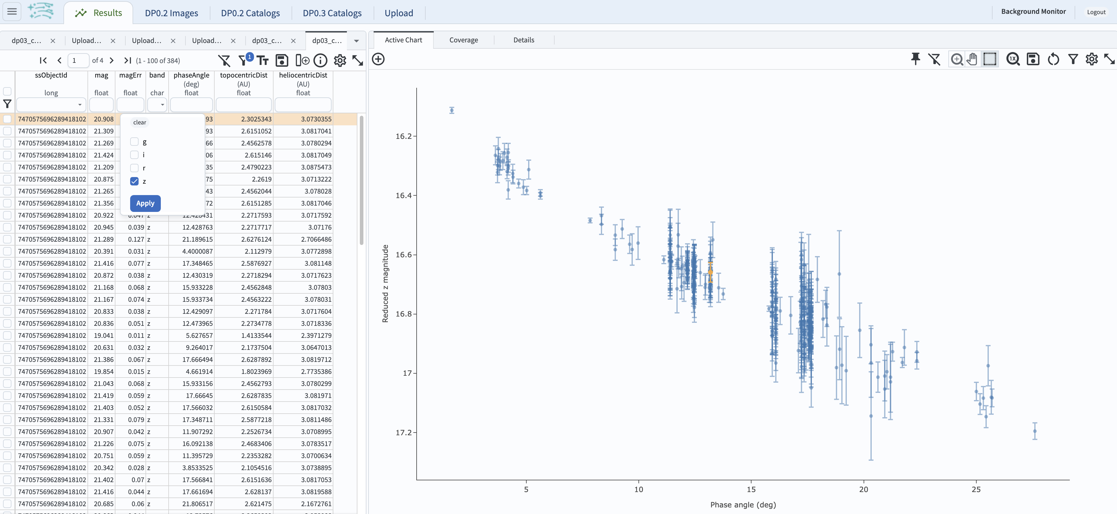Open table info icon
1117x514 pixels.
[x=320, y=60]
